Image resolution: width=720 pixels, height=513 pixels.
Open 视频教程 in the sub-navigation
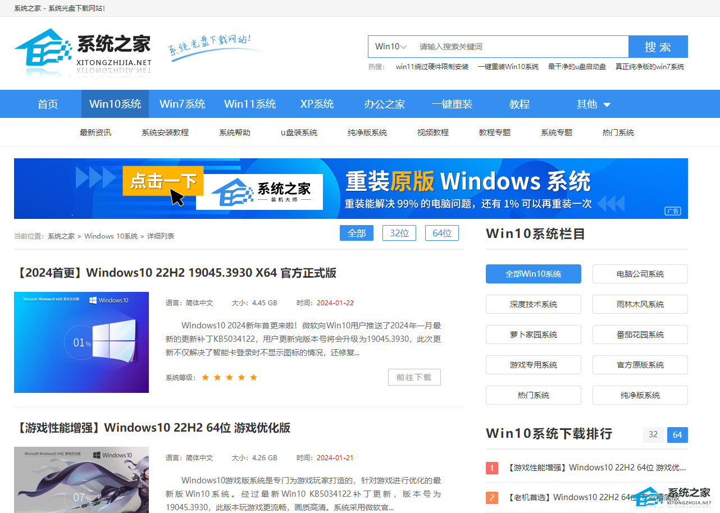click(433, 132)
